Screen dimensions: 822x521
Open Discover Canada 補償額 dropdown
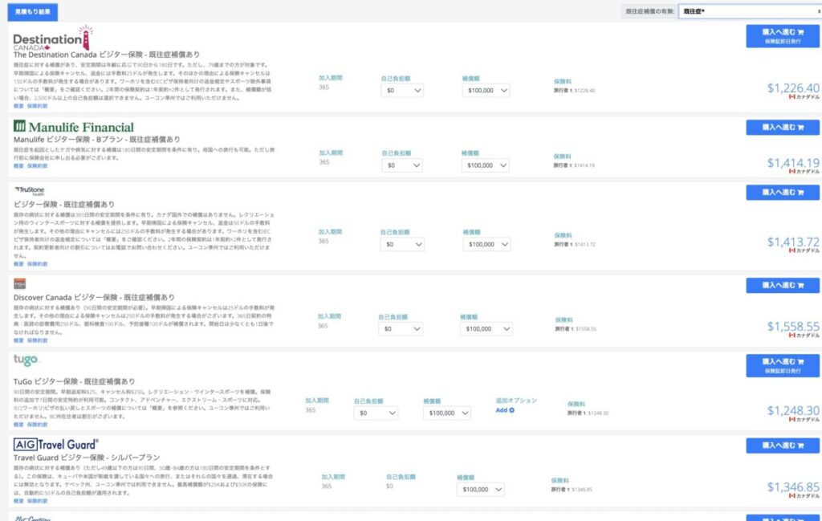(x=486, y=329)
